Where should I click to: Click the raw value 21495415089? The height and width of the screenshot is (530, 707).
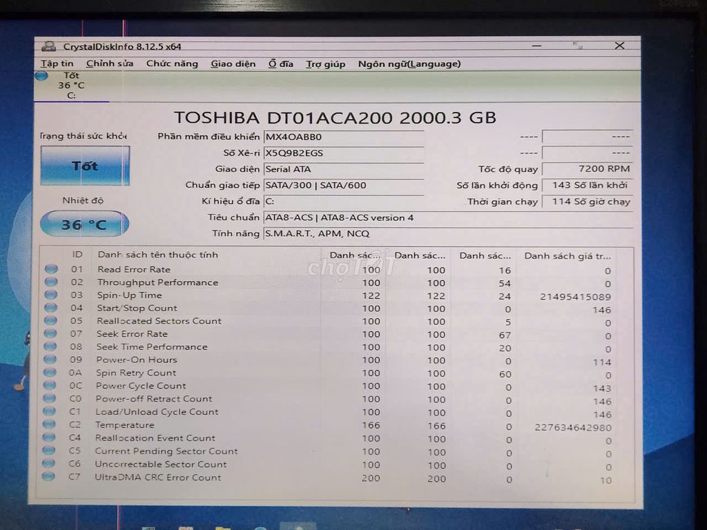pos(575,297)
